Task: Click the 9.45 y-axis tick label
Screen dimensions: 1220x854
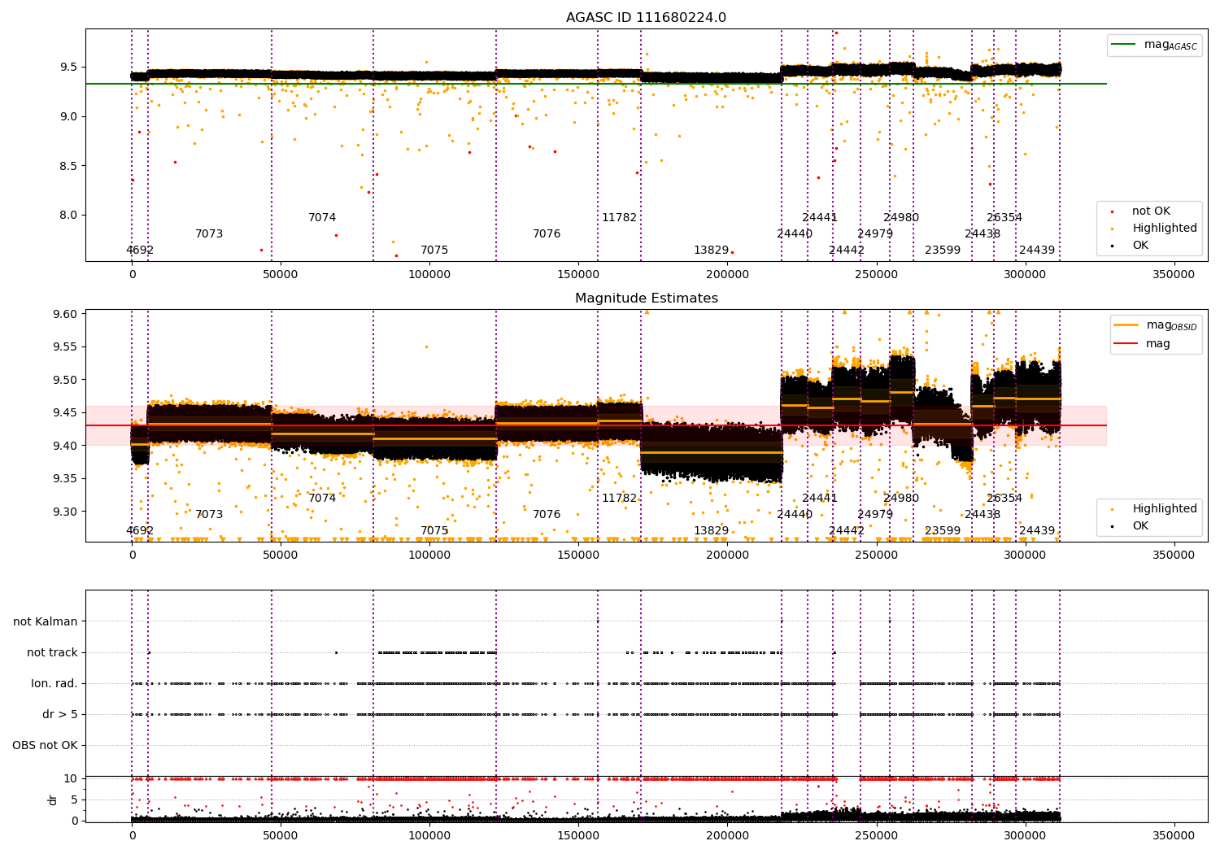Action: 66,413
